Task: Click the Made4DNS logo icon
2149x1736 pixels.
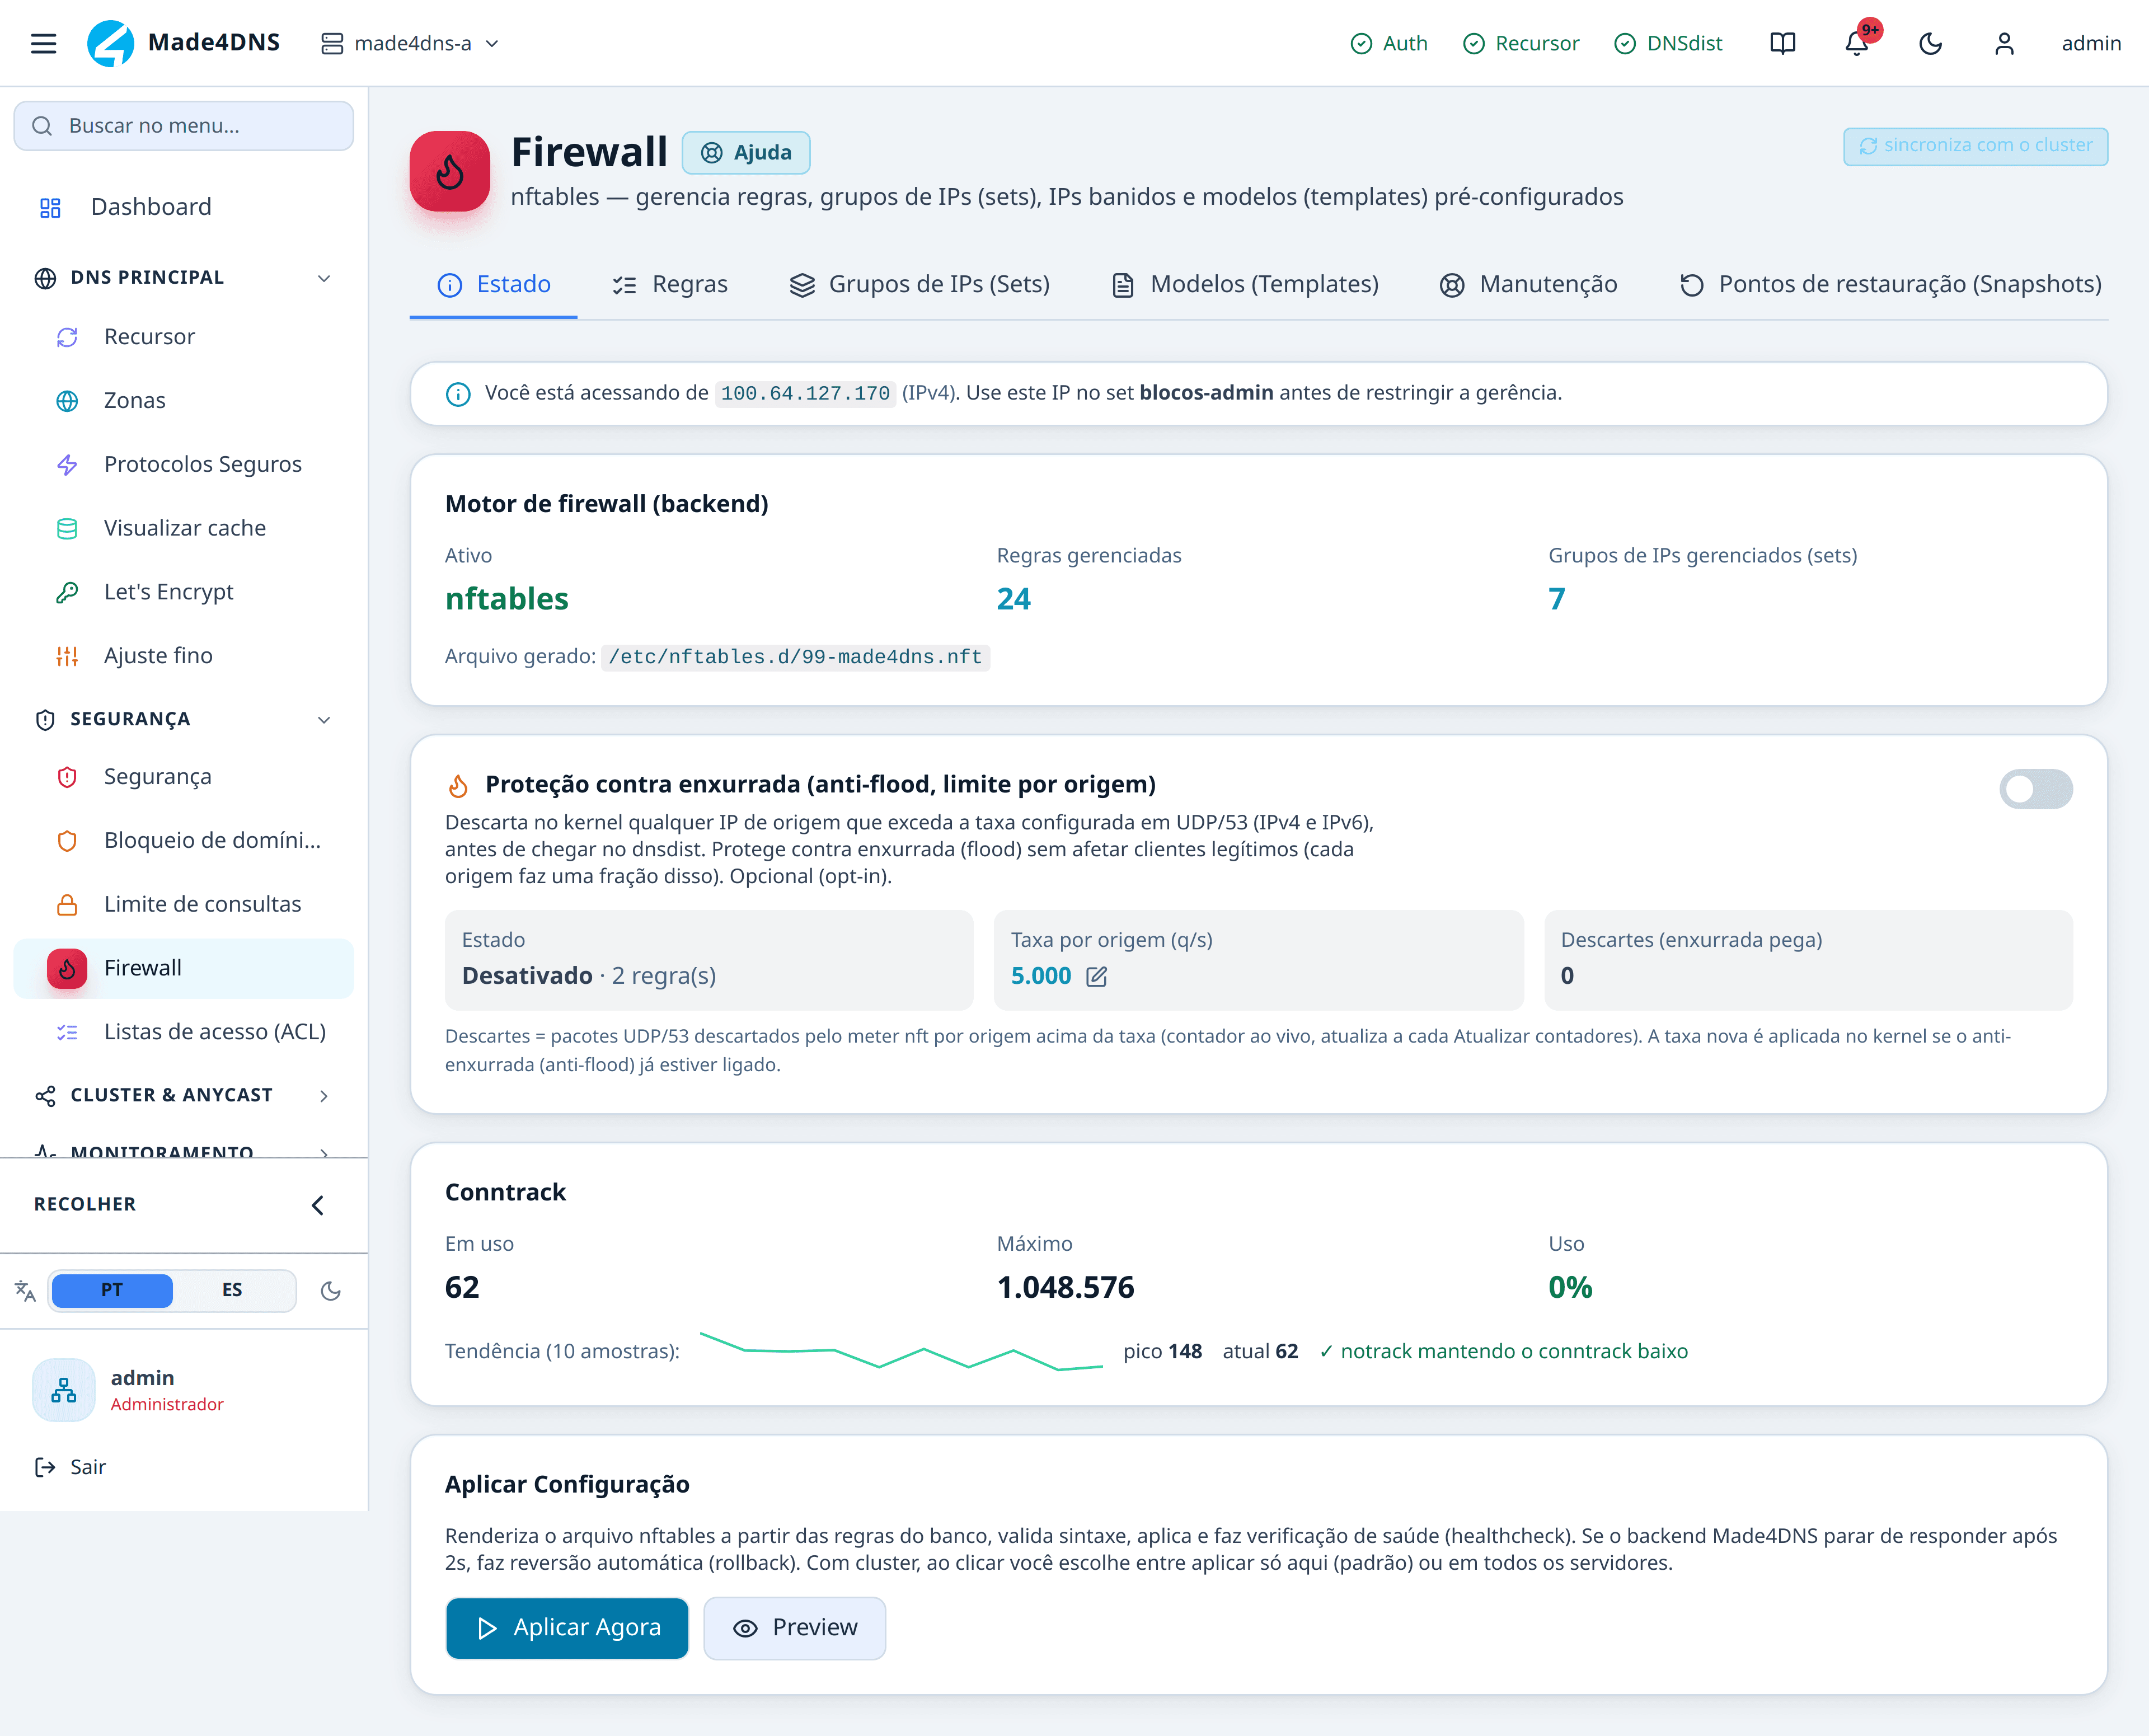Action: click(x=110, y=43)
